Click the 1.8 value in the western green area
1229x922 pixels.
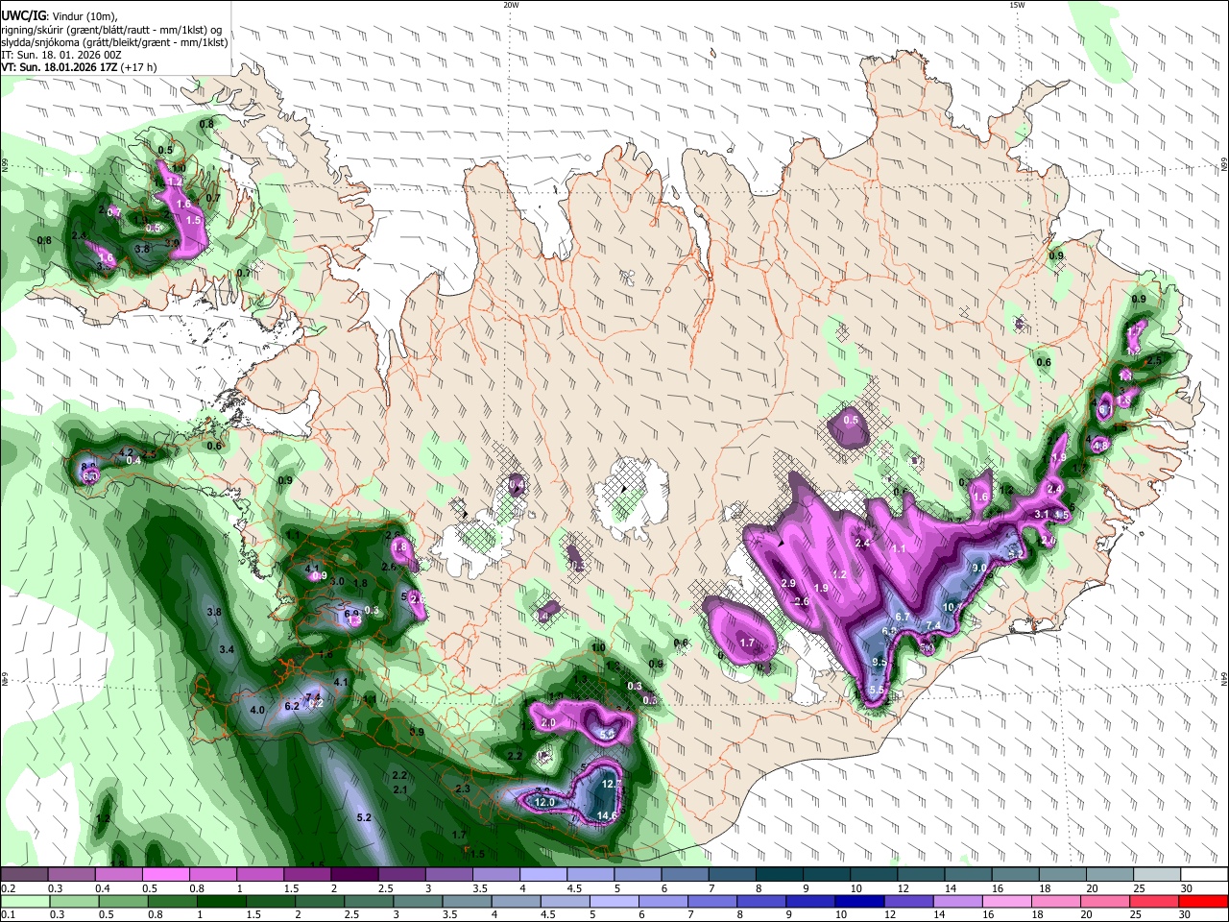[360, 583]
